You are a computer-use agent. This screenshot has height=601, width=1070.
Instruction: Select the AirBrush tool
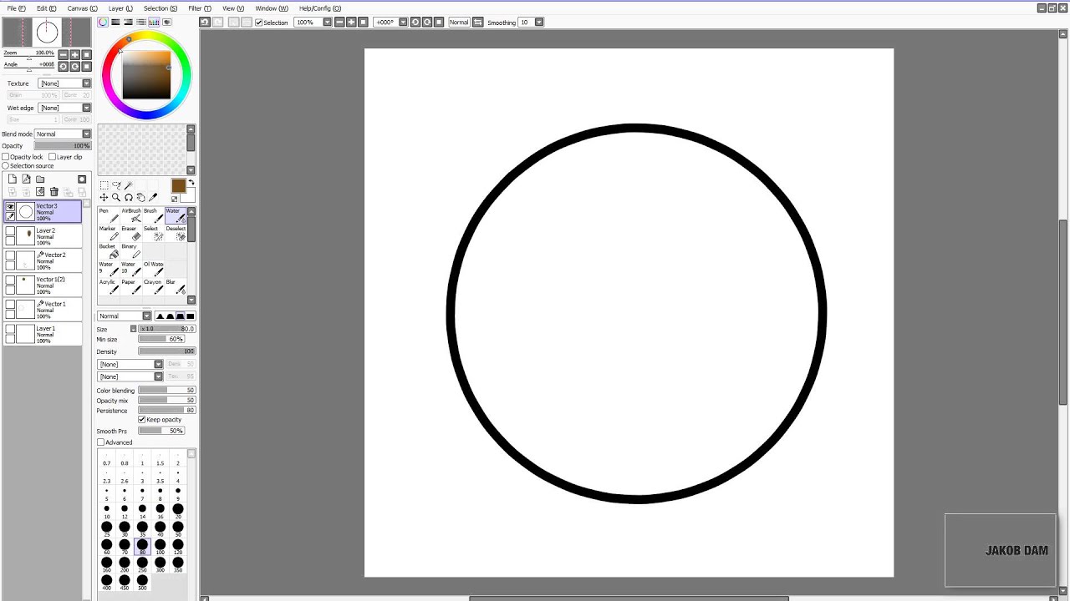click(x=132, y=215)
